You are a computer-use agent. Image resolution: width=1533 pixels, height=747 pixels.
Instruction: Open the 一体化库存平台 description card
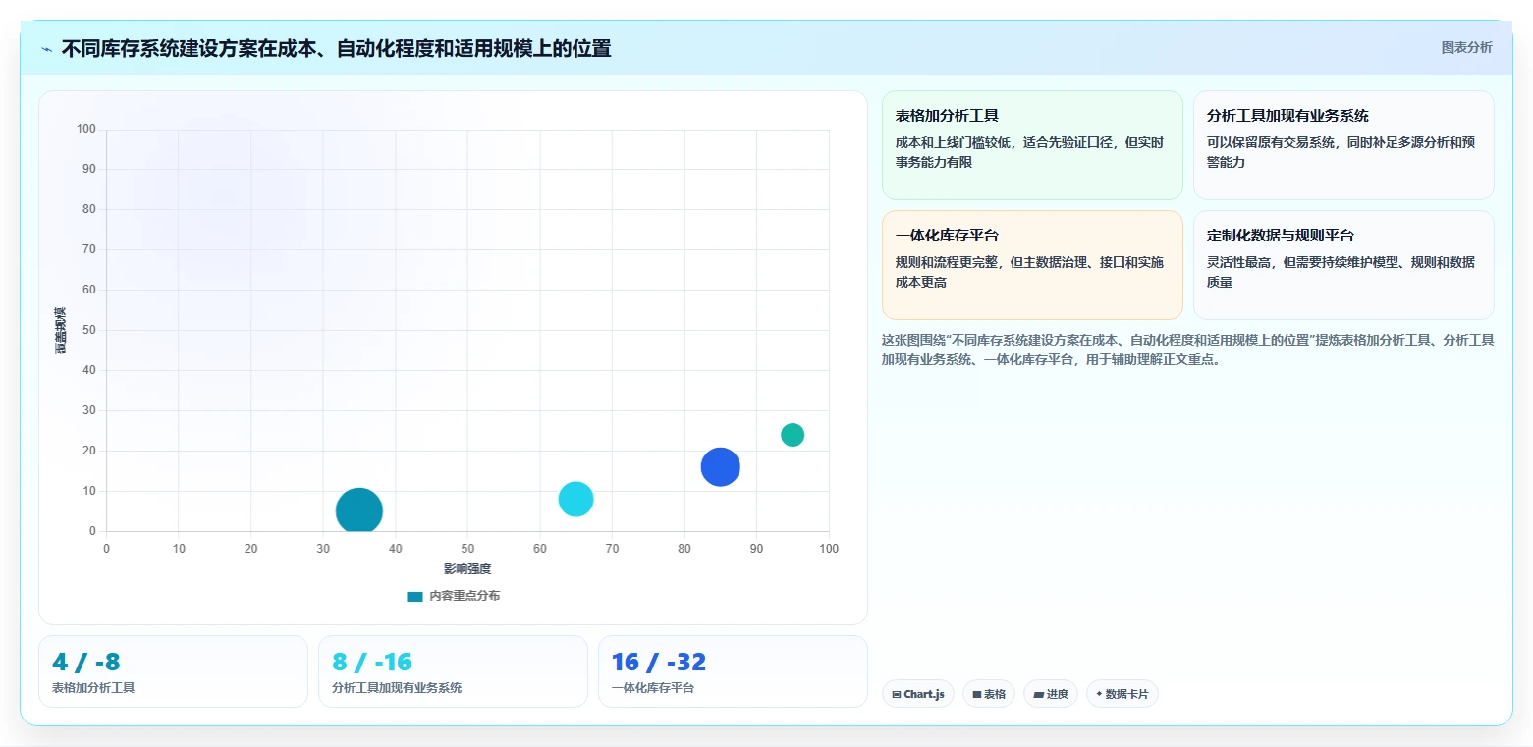tap(1032, 265)
